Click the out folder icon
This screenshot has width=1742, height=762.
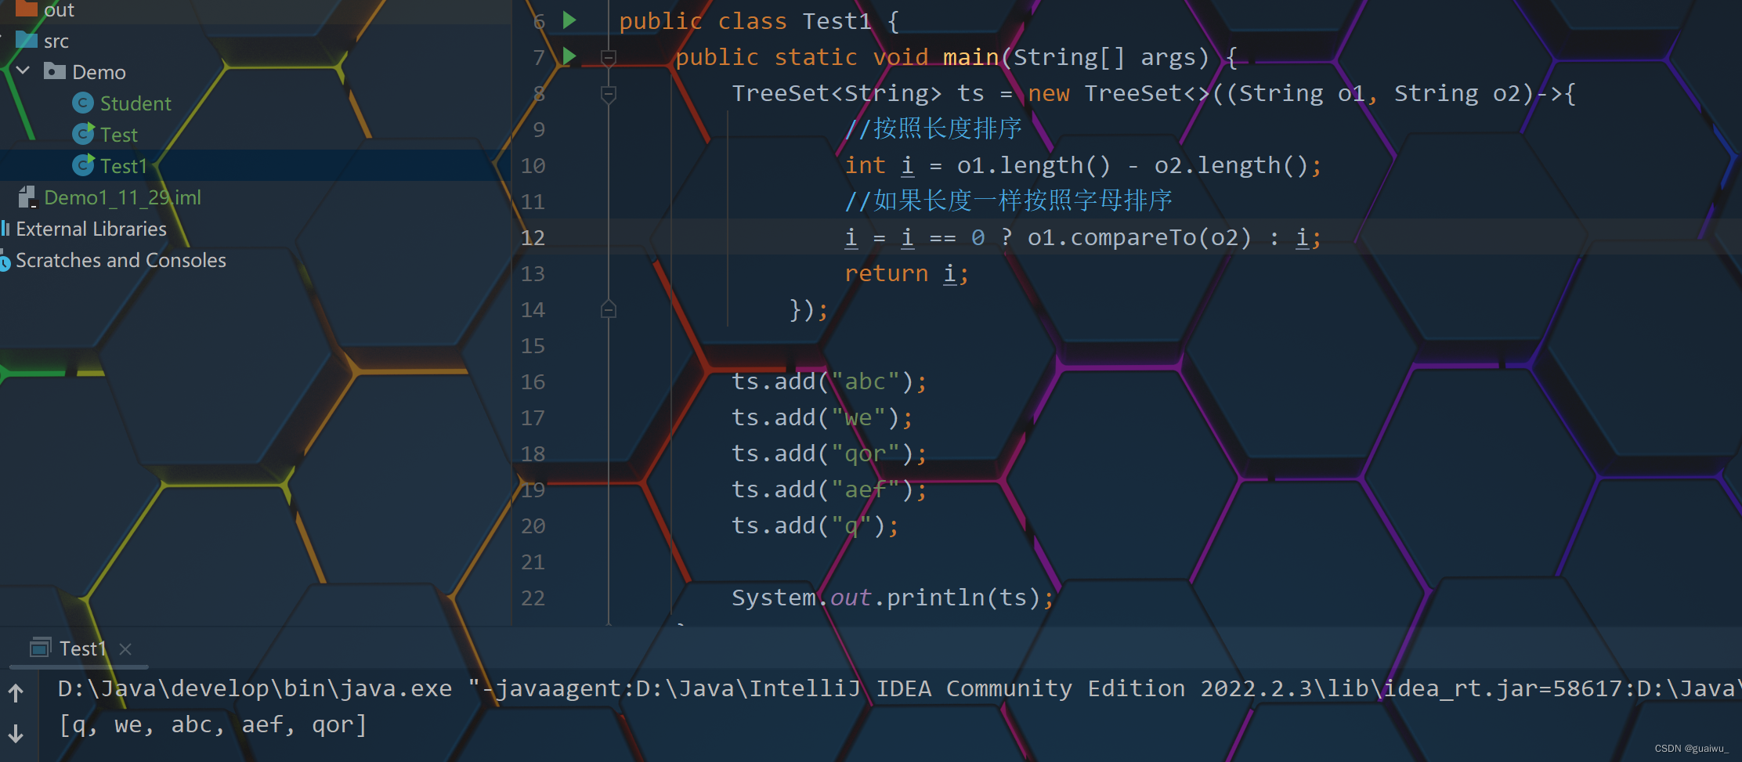coord(27,9)
